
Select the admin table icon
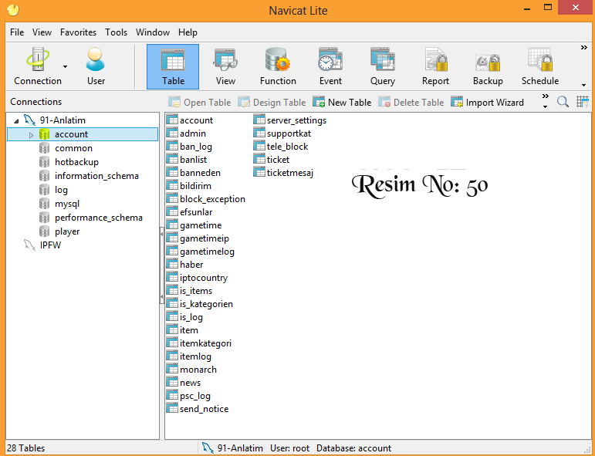(x=172, y=133)
